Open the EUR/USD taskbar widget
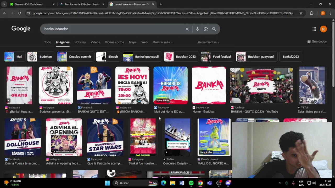 [13, 183]
